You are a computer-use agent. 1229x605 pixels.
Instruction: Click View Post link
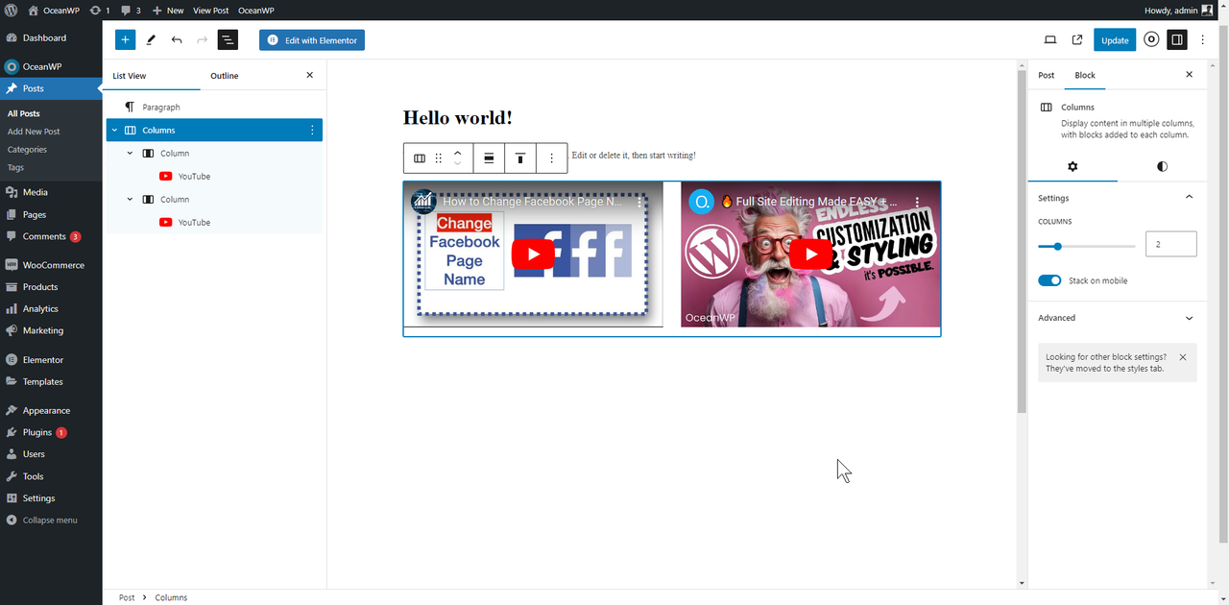[x=210, y=10]
